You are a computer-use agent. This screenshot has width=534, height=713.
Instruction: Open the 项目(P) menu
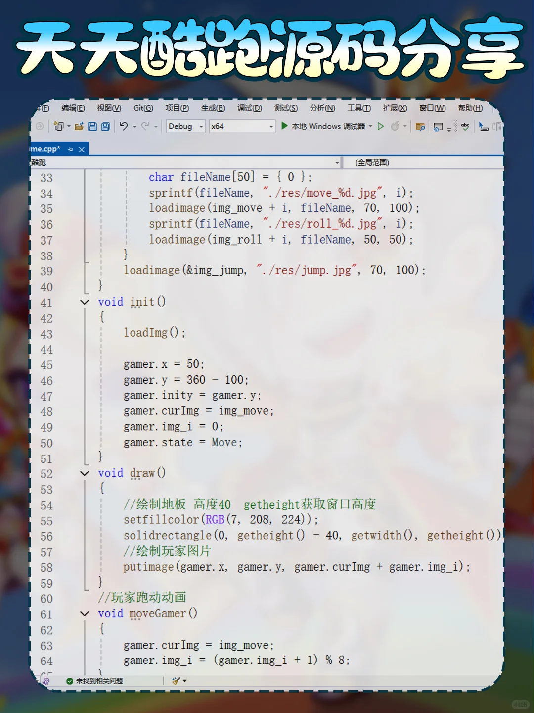click(177, 108)
